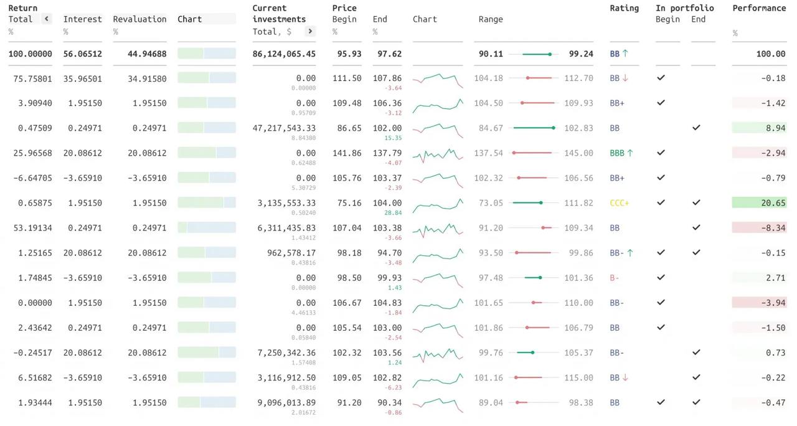The height and width of the screenshot is (426, 797).
Task: Expand the Current investments Total column
Action: pos(310,31)
